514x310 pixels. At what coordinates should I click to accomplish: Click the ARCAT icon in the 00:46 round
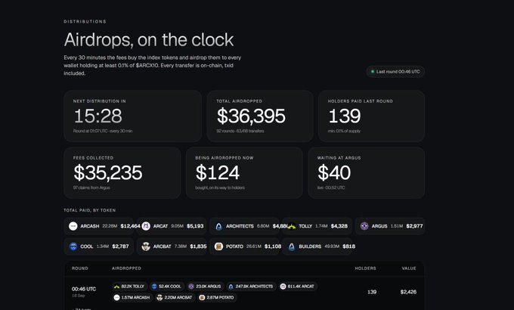pyautogui.click(x=283, y=287)
